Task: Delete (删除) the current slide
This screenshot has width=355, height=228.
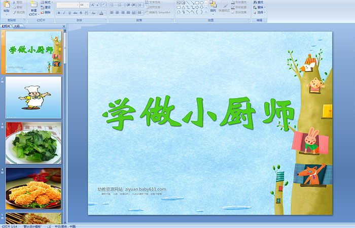Action: point(46,12)
